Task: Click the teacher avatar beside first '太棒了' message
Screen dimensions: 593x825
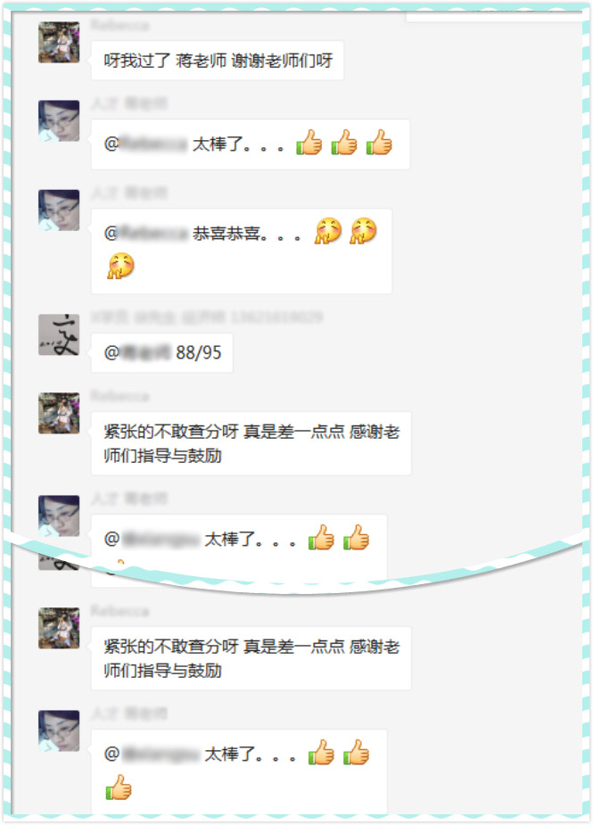Action: (x=59, y=121)
